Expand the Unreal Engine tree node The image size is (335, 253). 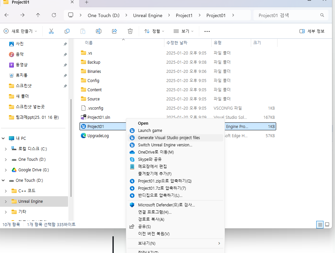[6, 201]
